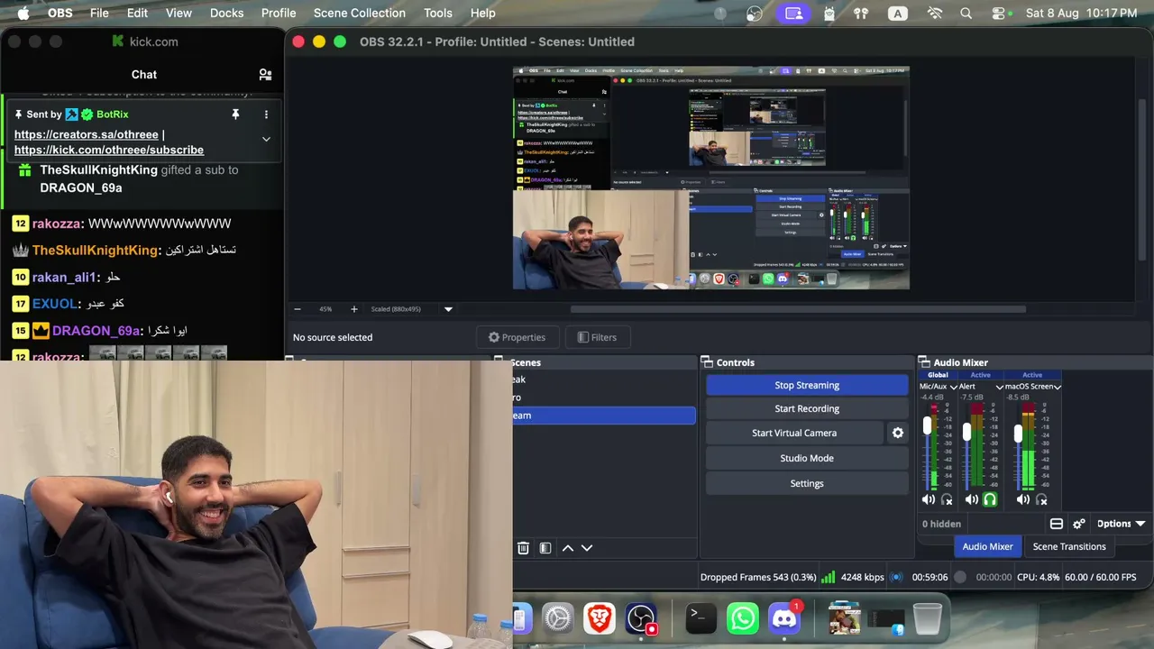Open the View menu
Screen dimensions: 1154x649
[x=179, y=14]
